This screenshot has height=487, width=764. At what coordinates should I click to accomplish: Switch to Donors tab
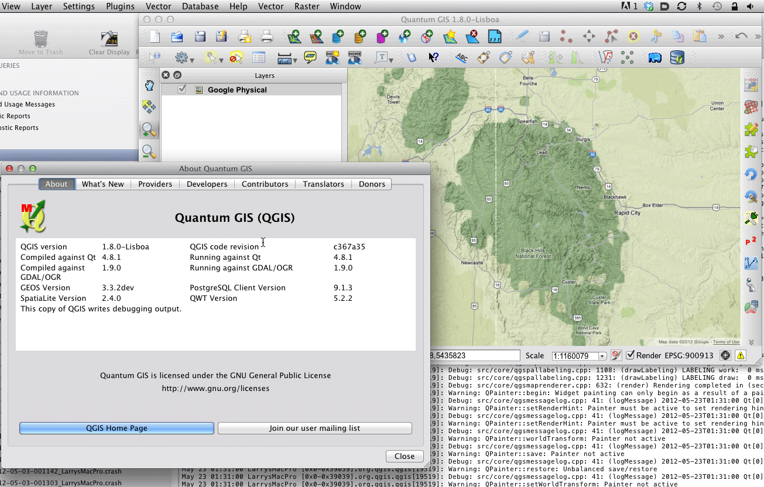point(372,184)
